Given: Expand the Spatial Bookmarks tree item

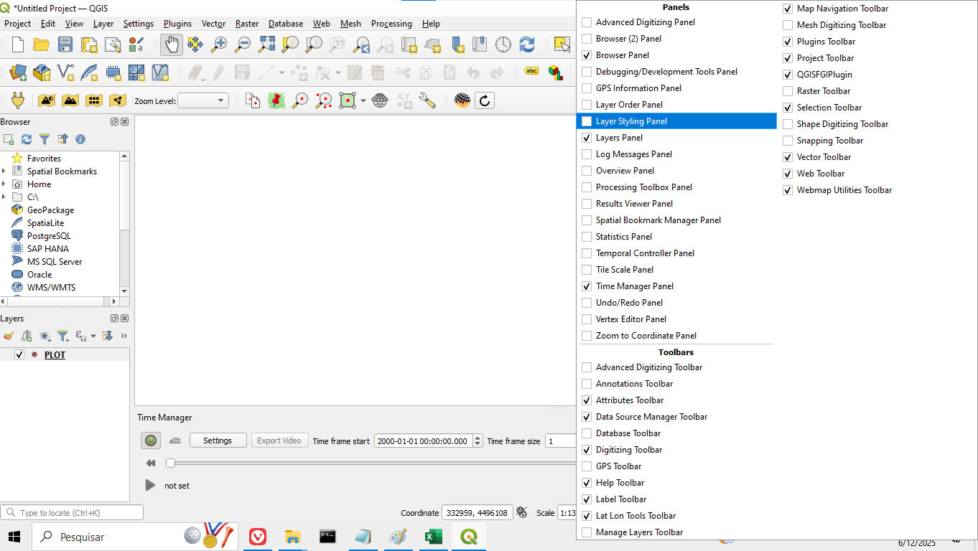Looking at the screenshot, I should (x=4, y=171).
